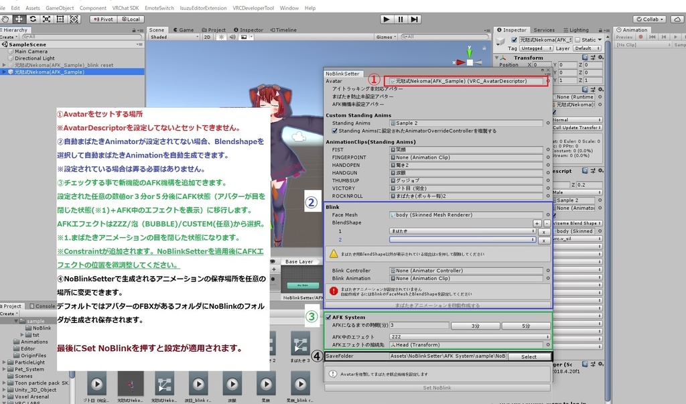Screen dimensions: 686x404
Task: Remove BlendShape 1 with its x button
Action: pyautogui.click(x=544, y=232)
